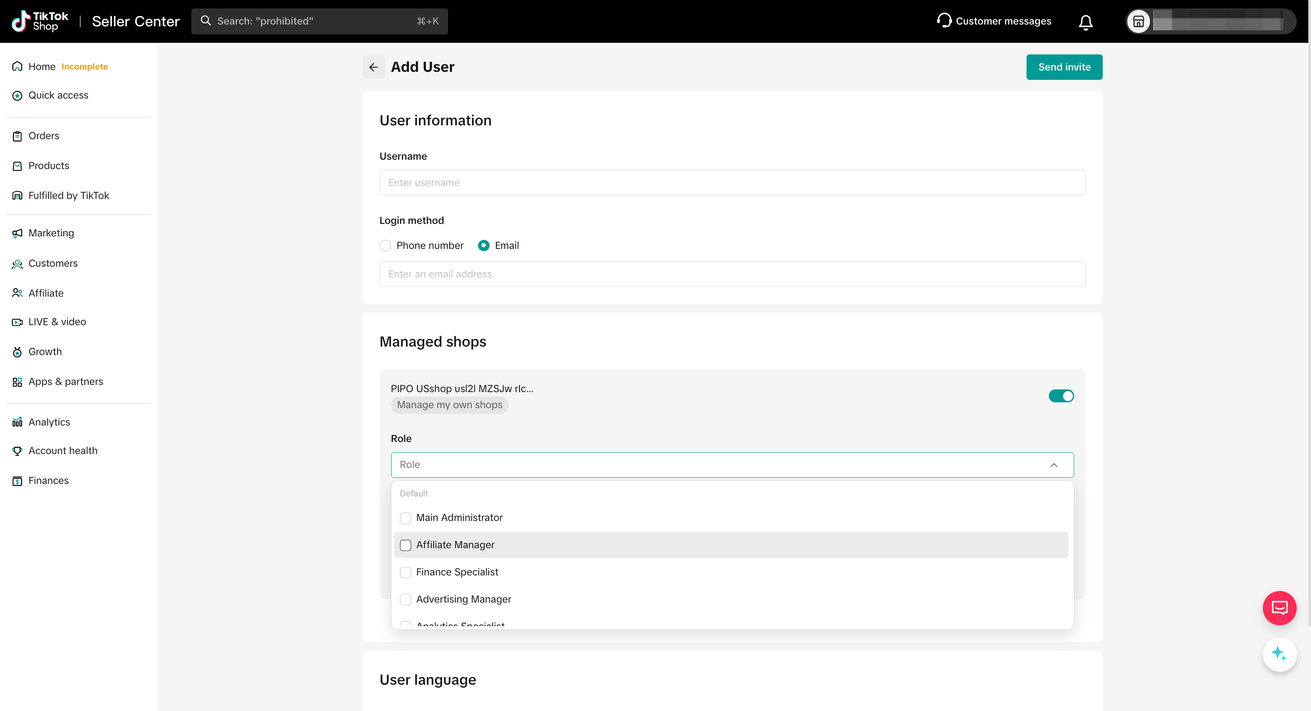Screen dimensions: 1311x711
Task: Click the headset Customer messages icon
Action: tap(944, 21)
